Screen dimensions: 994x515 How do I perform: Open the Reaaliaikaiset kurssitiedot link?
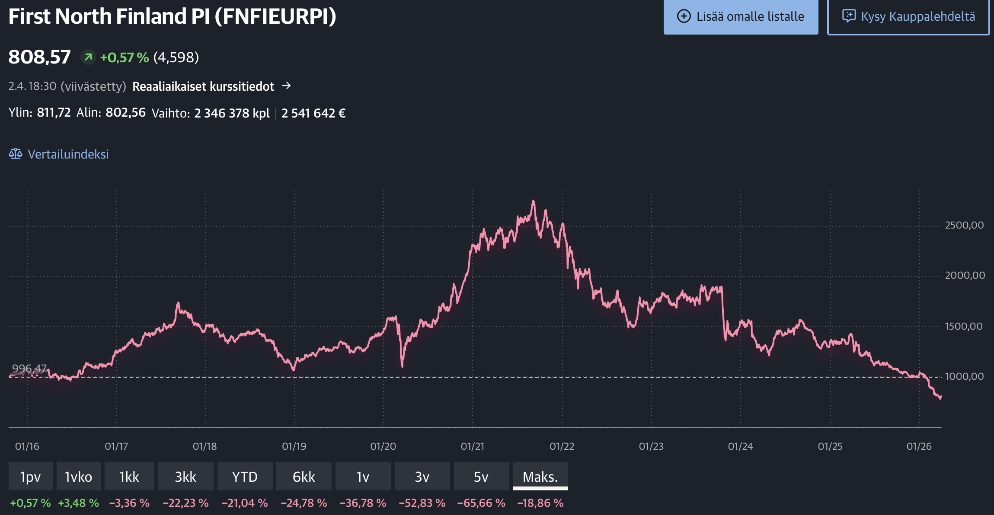[x=203, y=86]
